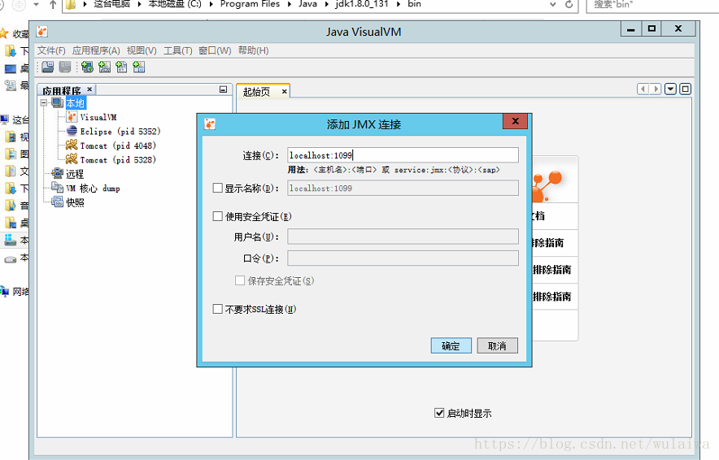The height and width of the screenshot is (460, 719).
Task: Open the 文件(F) menu
Action: click(51, 50)
